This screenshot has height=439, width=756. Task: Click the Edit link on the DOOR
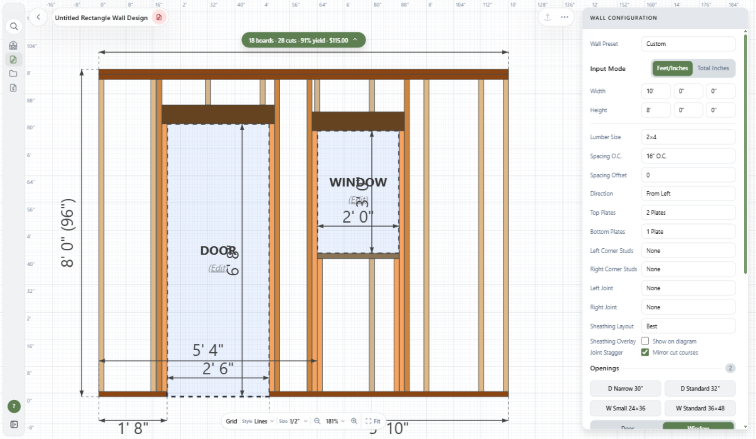point(218,268)
